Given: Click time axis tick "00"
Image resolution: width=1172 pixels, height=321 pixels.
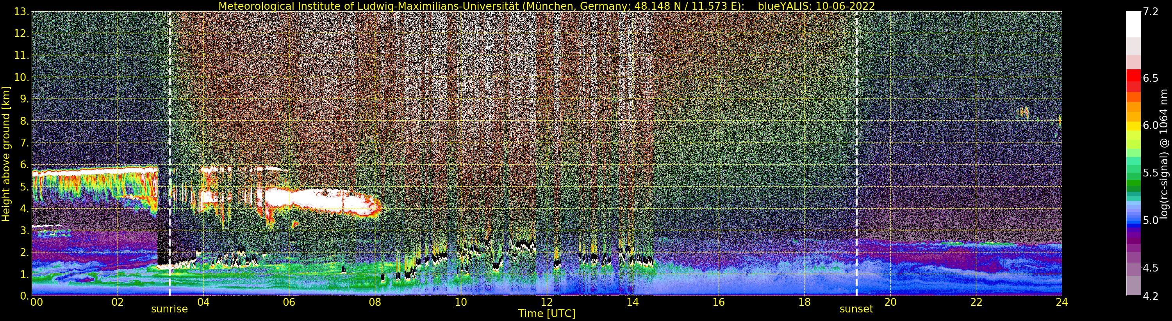Looking at the screenshot, I should tap(36, 302).
